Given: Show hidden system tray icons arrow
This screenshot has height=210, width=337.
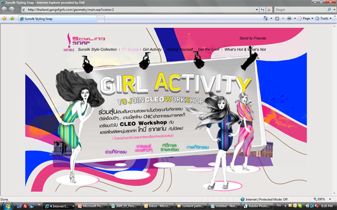Looking at the screenshot, I should [x=285, y=206].
